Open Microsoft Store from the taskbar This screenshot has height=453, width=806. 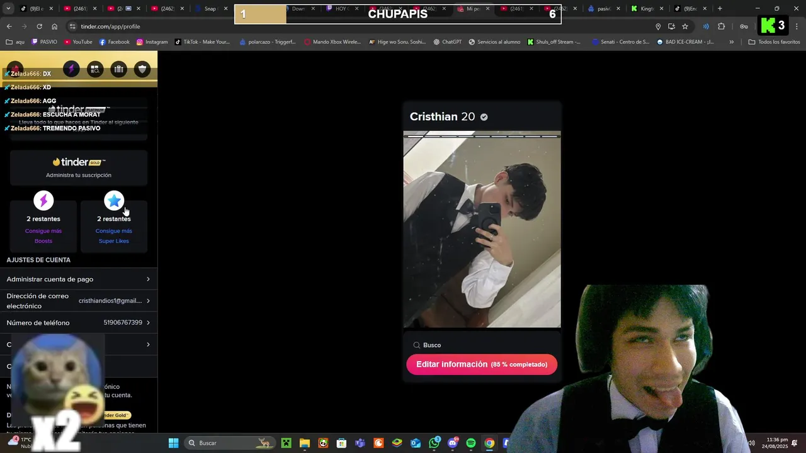pos(341,443)
